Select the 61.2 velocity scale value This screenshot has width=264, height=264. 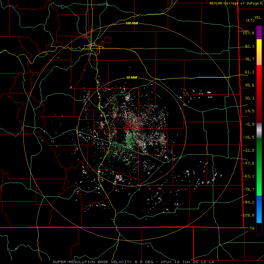[250, 72]
